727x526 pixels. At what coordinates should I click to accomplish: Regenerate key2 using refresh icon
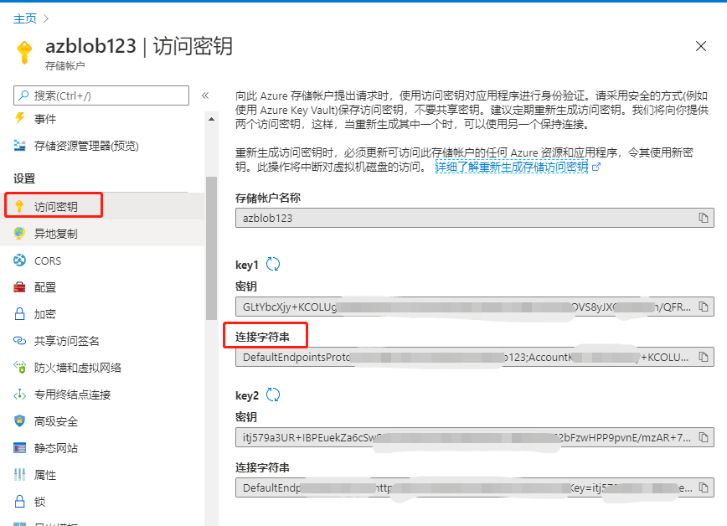[273, 395]
